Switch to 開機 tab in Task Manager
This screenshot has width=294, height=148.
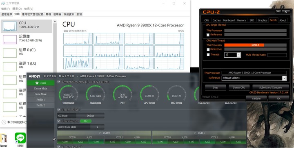[48, 14]
